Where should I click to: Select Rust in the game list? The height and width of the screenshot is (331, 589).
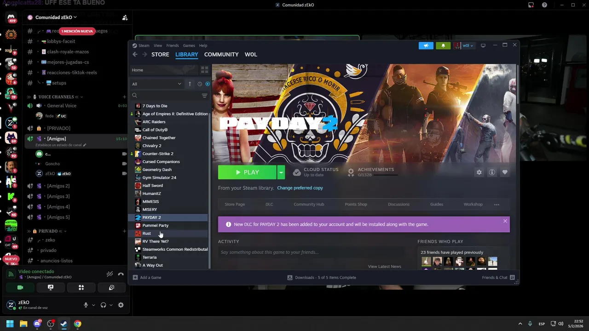169,234
